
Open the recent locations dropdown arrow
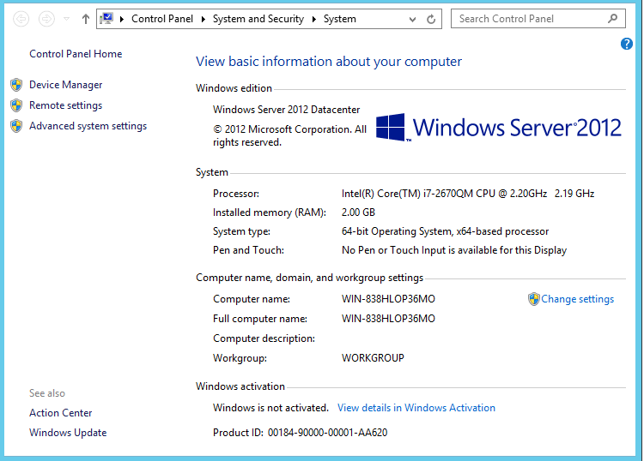(66, 19)
